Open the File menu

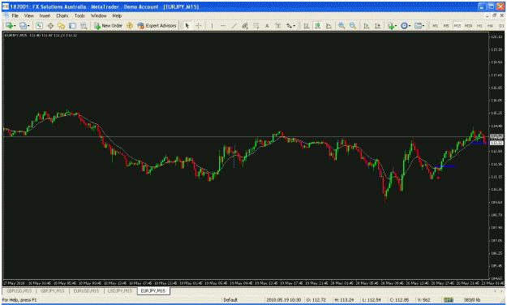[x=15, y=15]
